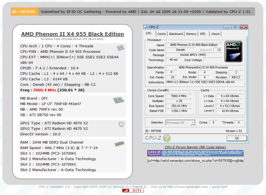Open the AMD Phenom II X4 955 heading link

(x=72, y=34)
